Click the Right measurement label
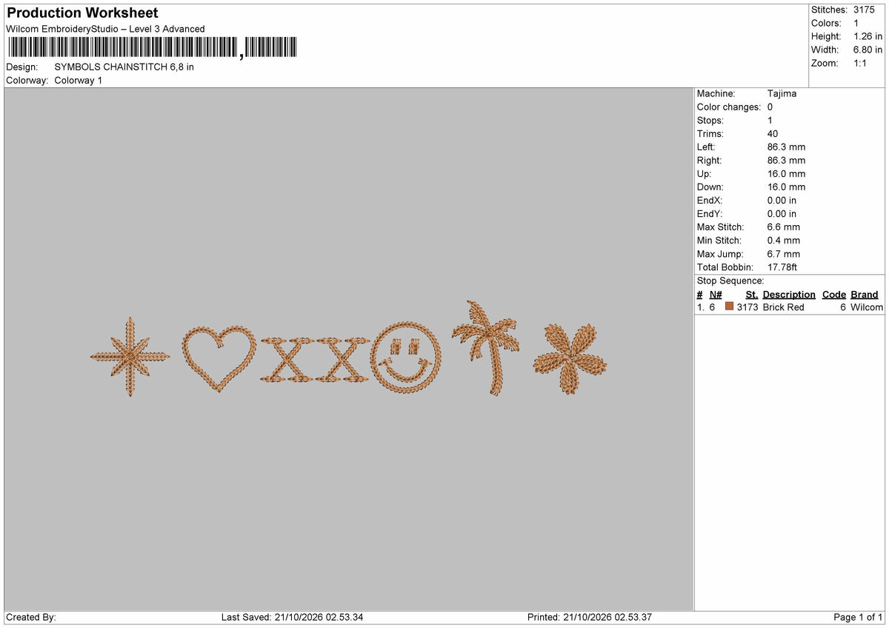Image resolution: width=889 pixels, height=628 pixels. (709, 160)
